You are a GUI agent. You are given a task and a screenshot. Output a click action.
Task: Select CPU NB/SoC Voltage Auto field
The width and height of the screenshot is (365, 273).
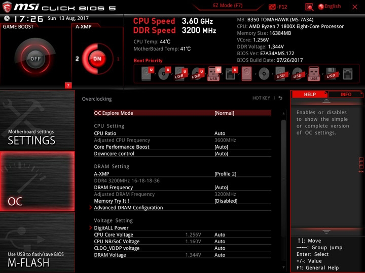[220, 241]
